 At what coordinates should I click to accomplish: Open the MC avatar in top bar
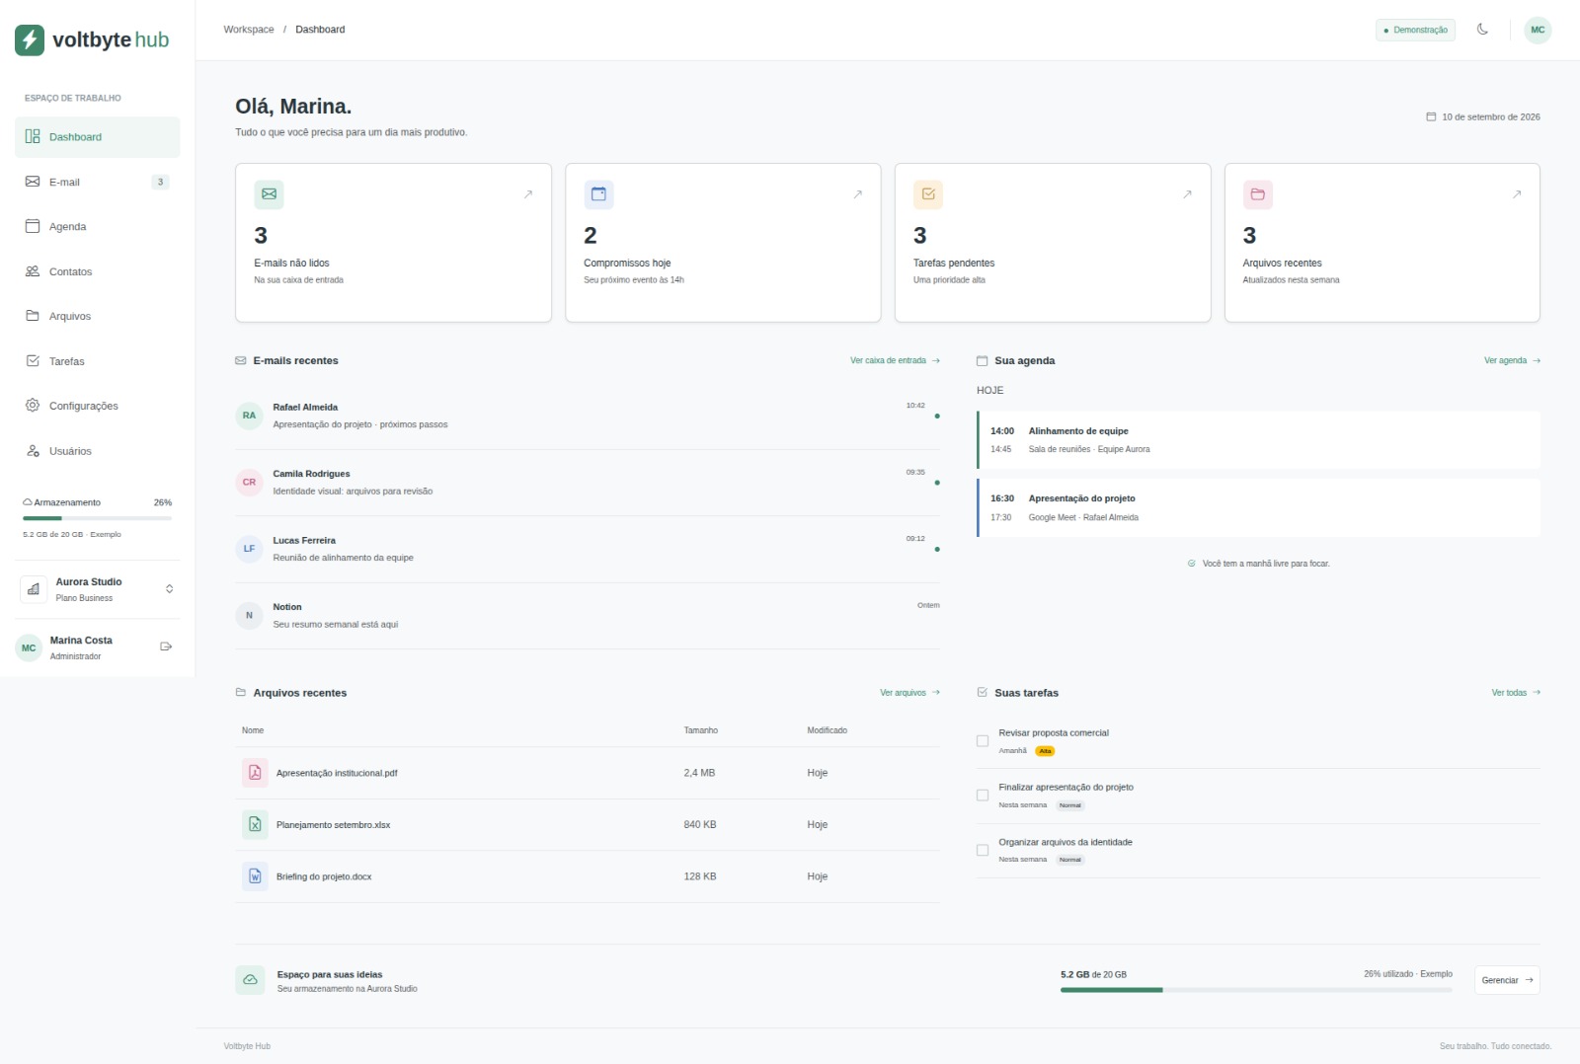click(x=1538, y=30)
